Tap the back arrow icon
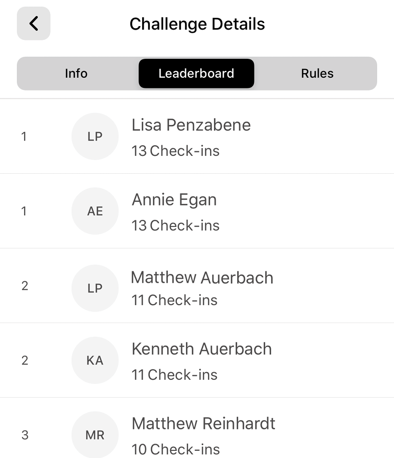The width and height of the screenshot is (394, 458). 34,24
